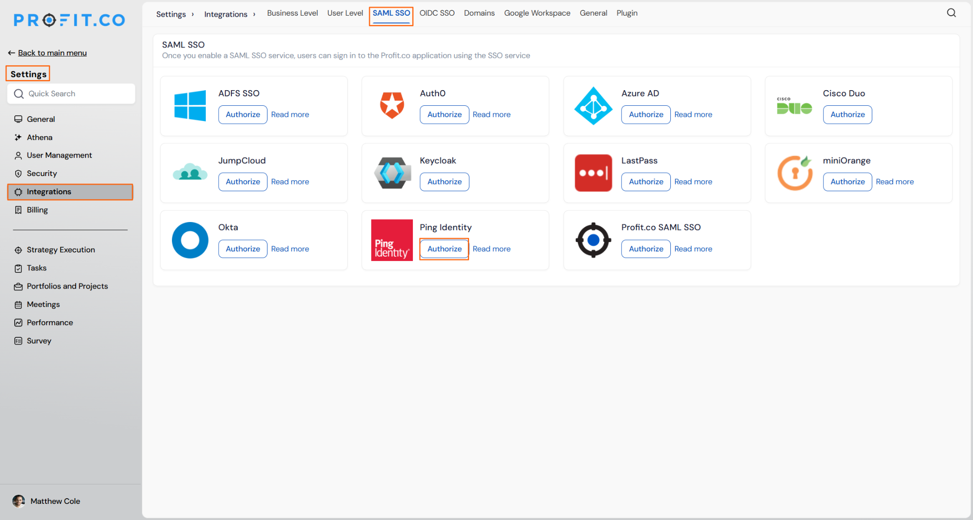Click the JumpCloud cloud logo
Screen dimensions: 973x520
click(190, 172)
